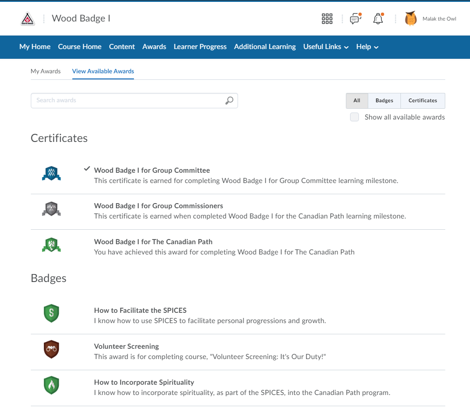
Task: Select the View Available Awards tab
Action: click(x=103, y=71)
